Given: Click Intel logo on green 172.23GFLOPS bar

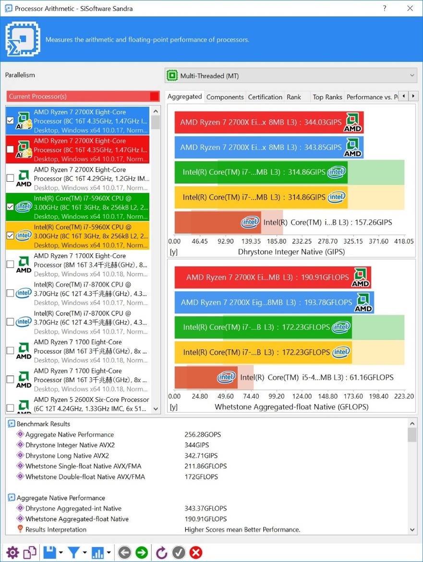Looking at the screenshot, I should coord(341,327).
